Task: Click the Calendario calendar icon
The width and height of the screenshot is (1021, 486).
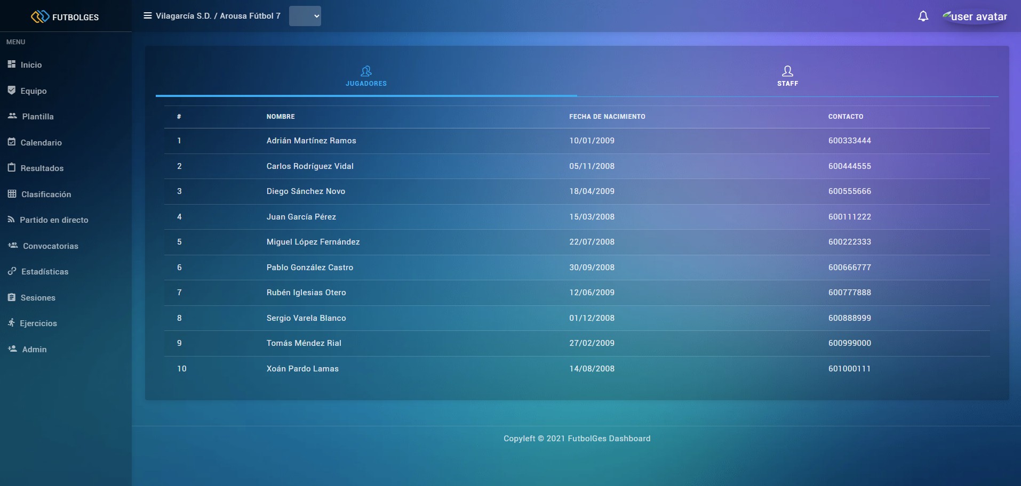Action: (12, 142)
